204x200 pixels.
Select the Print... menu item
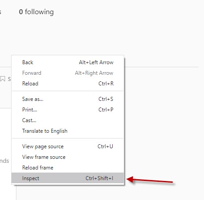[x=67, y=110]
